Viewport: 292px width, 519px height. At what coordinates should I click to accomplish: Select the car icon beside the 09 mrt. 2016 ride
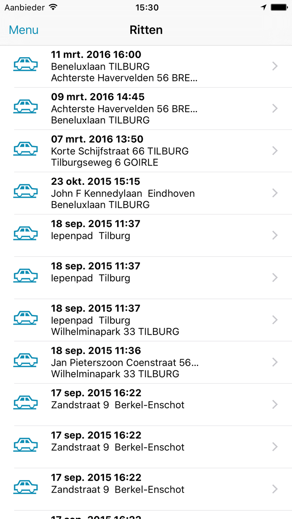click(x=25, y=108)
